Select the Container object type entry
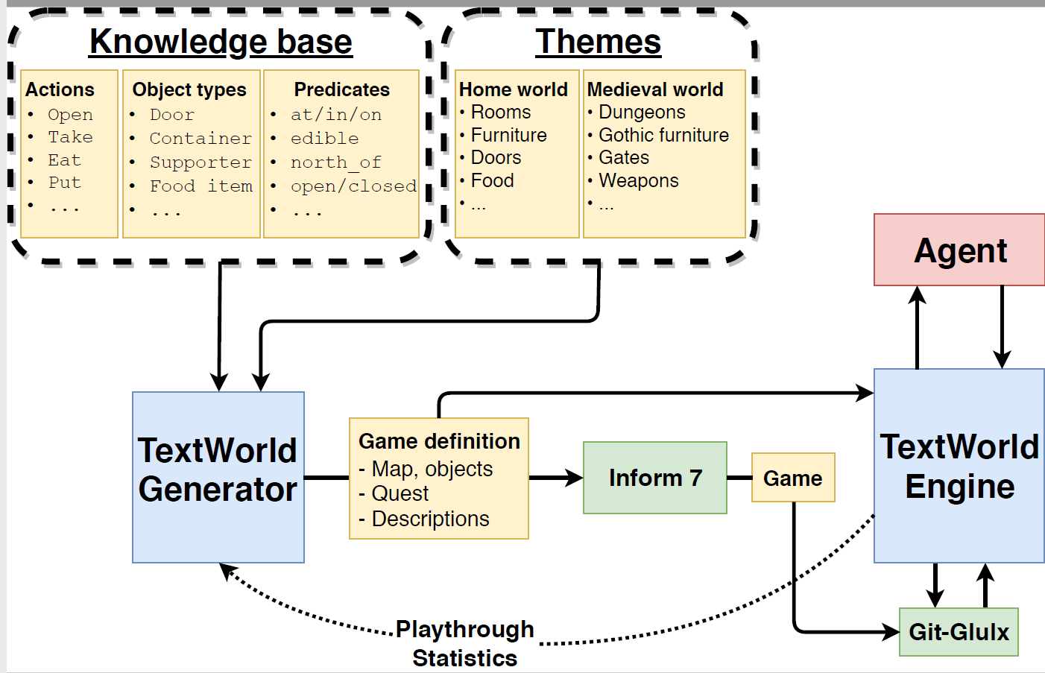 201,139
